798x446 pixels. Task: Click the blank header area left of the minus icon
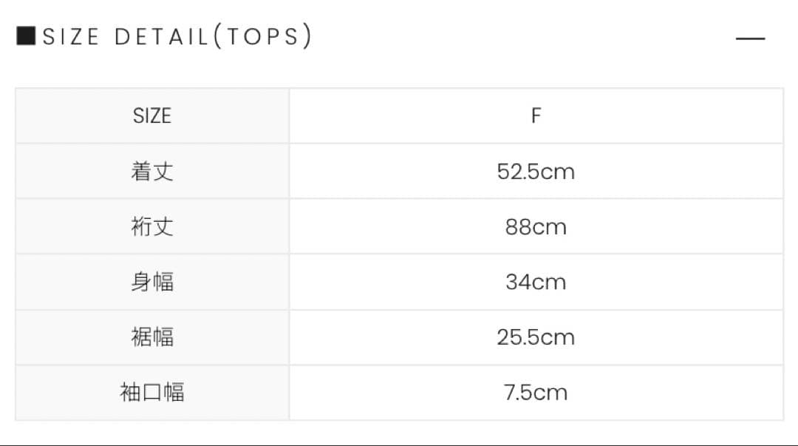(517, 37)
